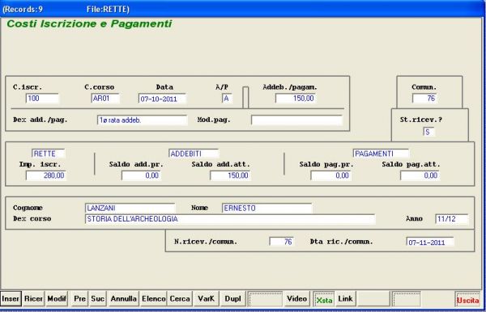
Task: Click the Anno field 11/12
Action: click(452, 219)
